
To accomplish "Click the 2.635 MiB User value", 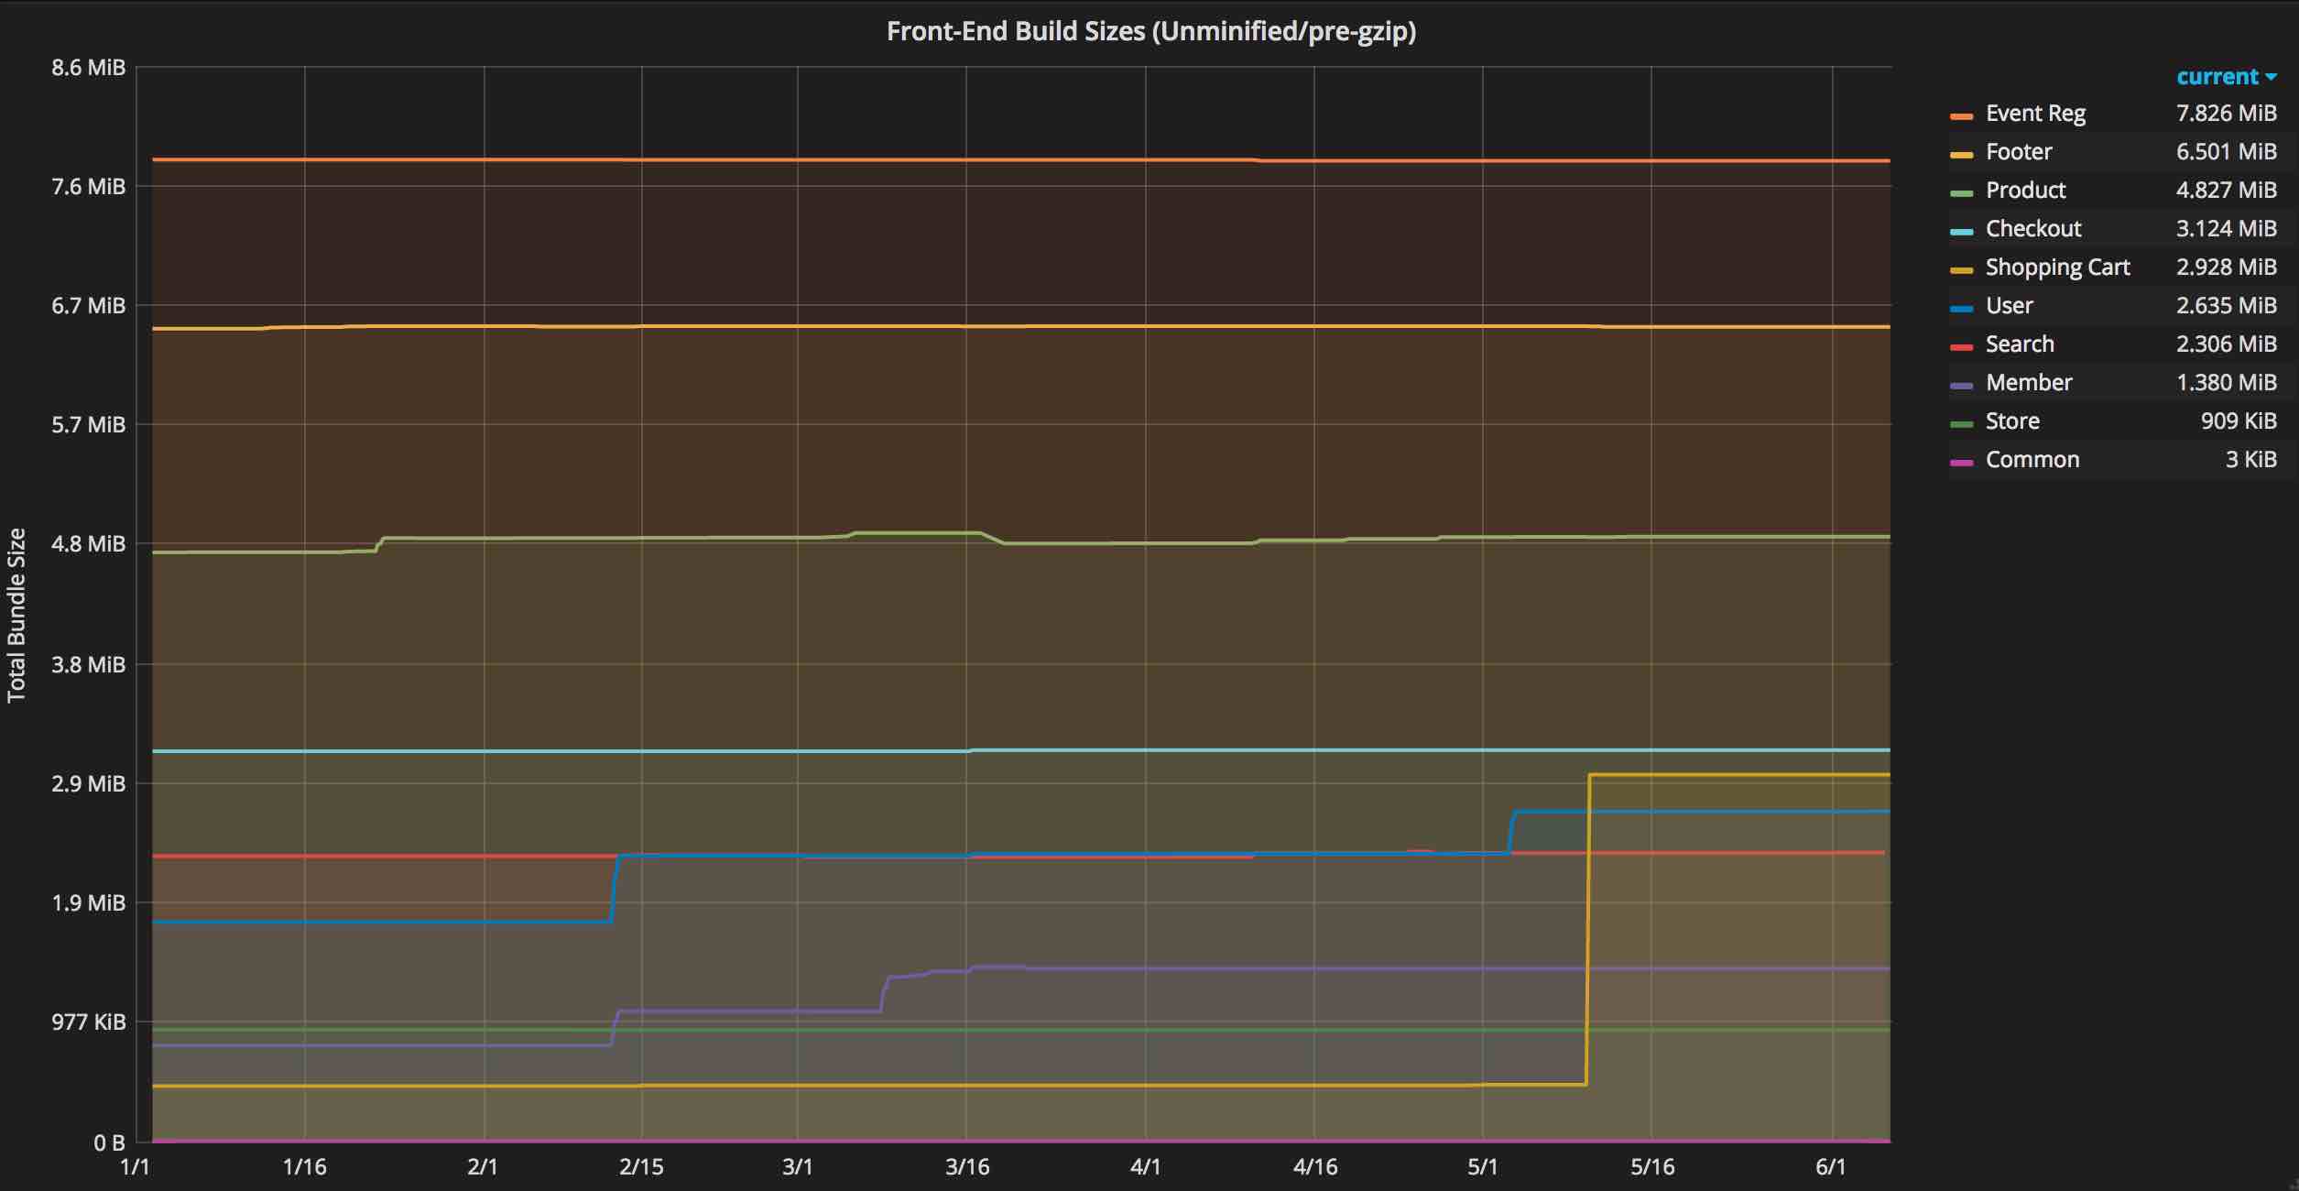I will coord(2226,306).
